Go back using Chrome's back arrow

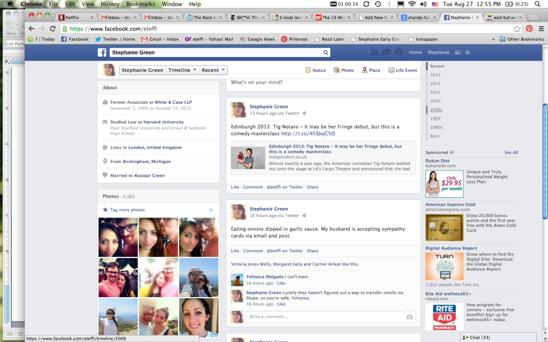click(x=32, y=29)
